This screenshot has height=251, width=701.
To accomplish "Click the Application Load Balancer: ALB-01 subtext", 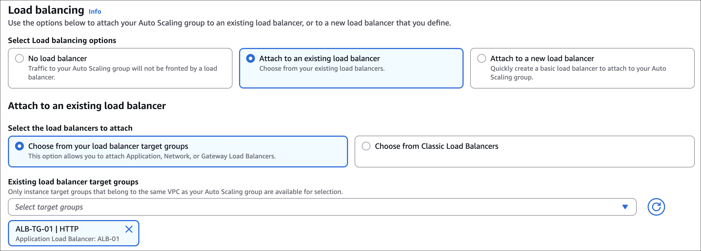I will pyautogui.click(x=67, y=239).
